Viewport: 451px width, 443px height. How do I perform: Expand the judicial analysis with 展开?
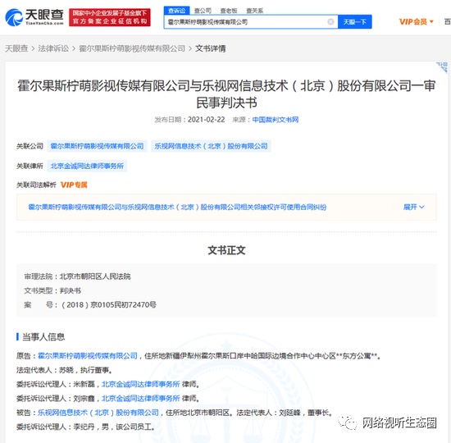(413, 207)
